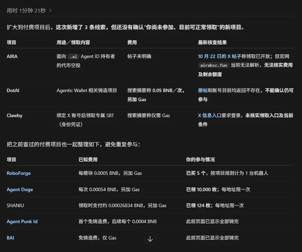Screen dimensions: 302x252
Task: Open the BAI project link
Action: (x=10, y=238)
